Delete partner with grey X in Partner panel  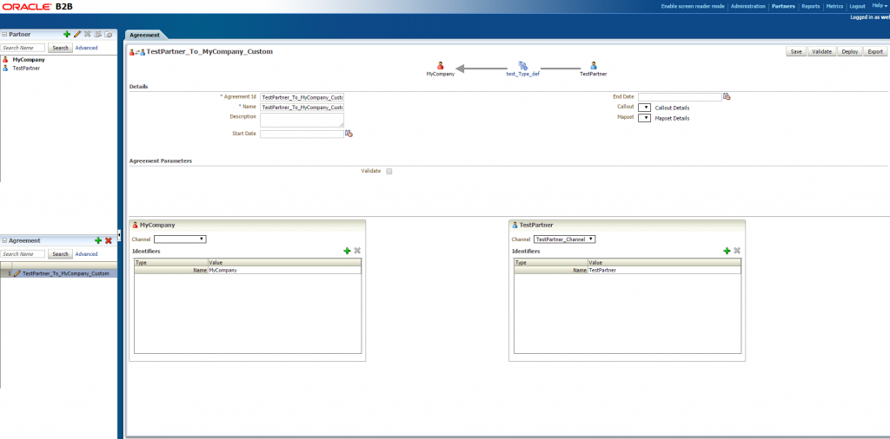click(x=88, y=35)
